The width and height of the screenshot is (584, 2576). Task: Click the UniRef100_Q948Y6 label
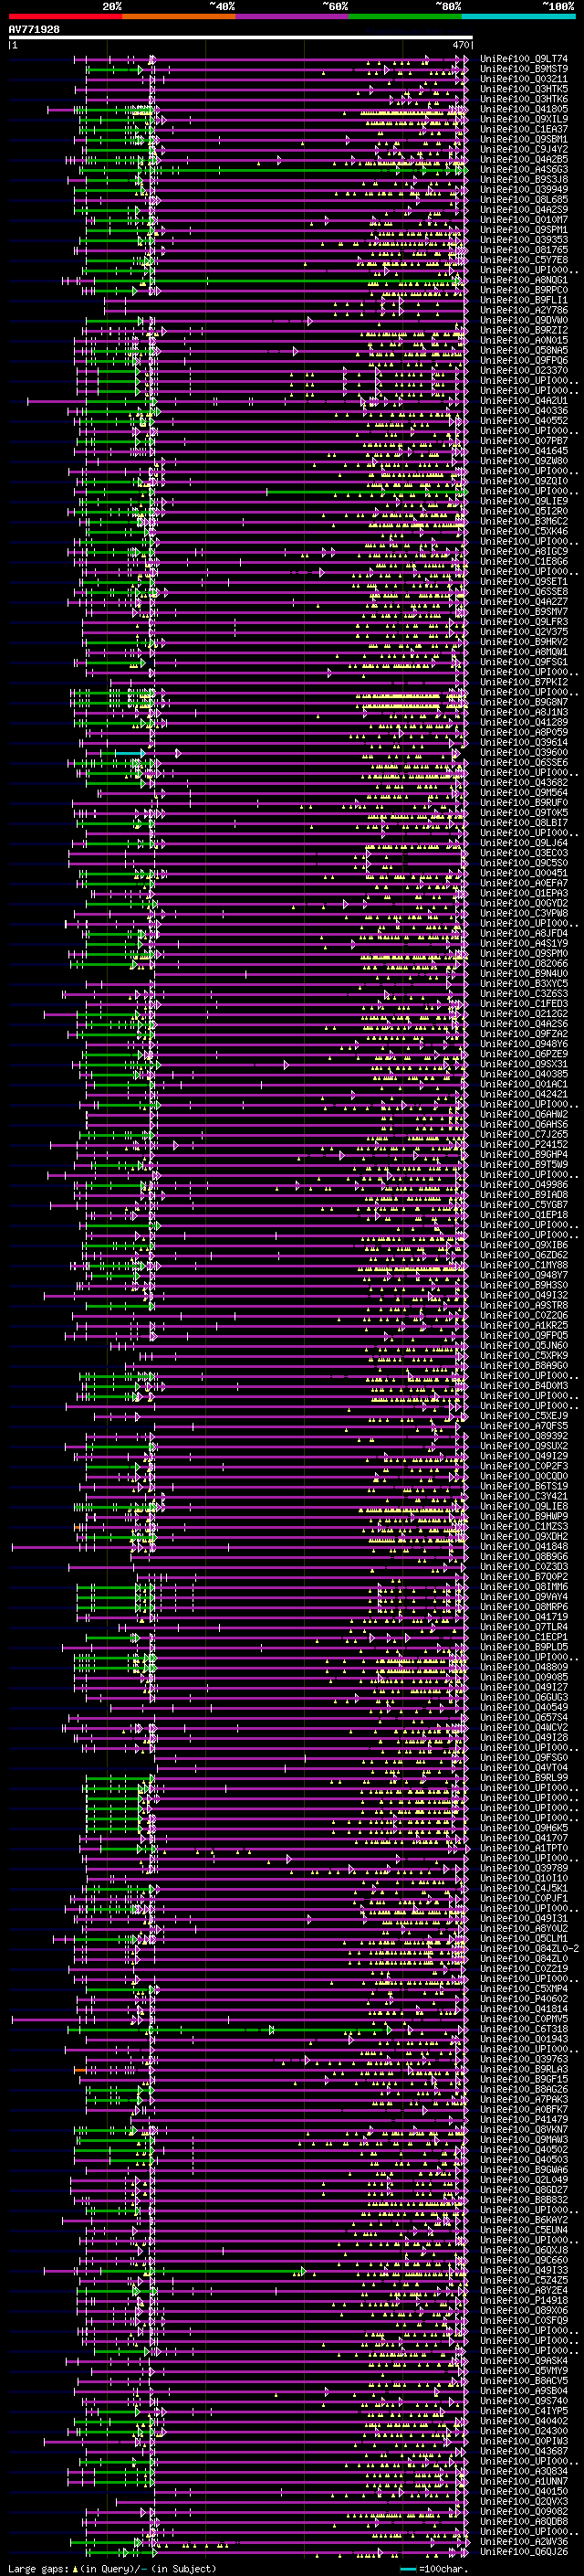coord(524,1045)
